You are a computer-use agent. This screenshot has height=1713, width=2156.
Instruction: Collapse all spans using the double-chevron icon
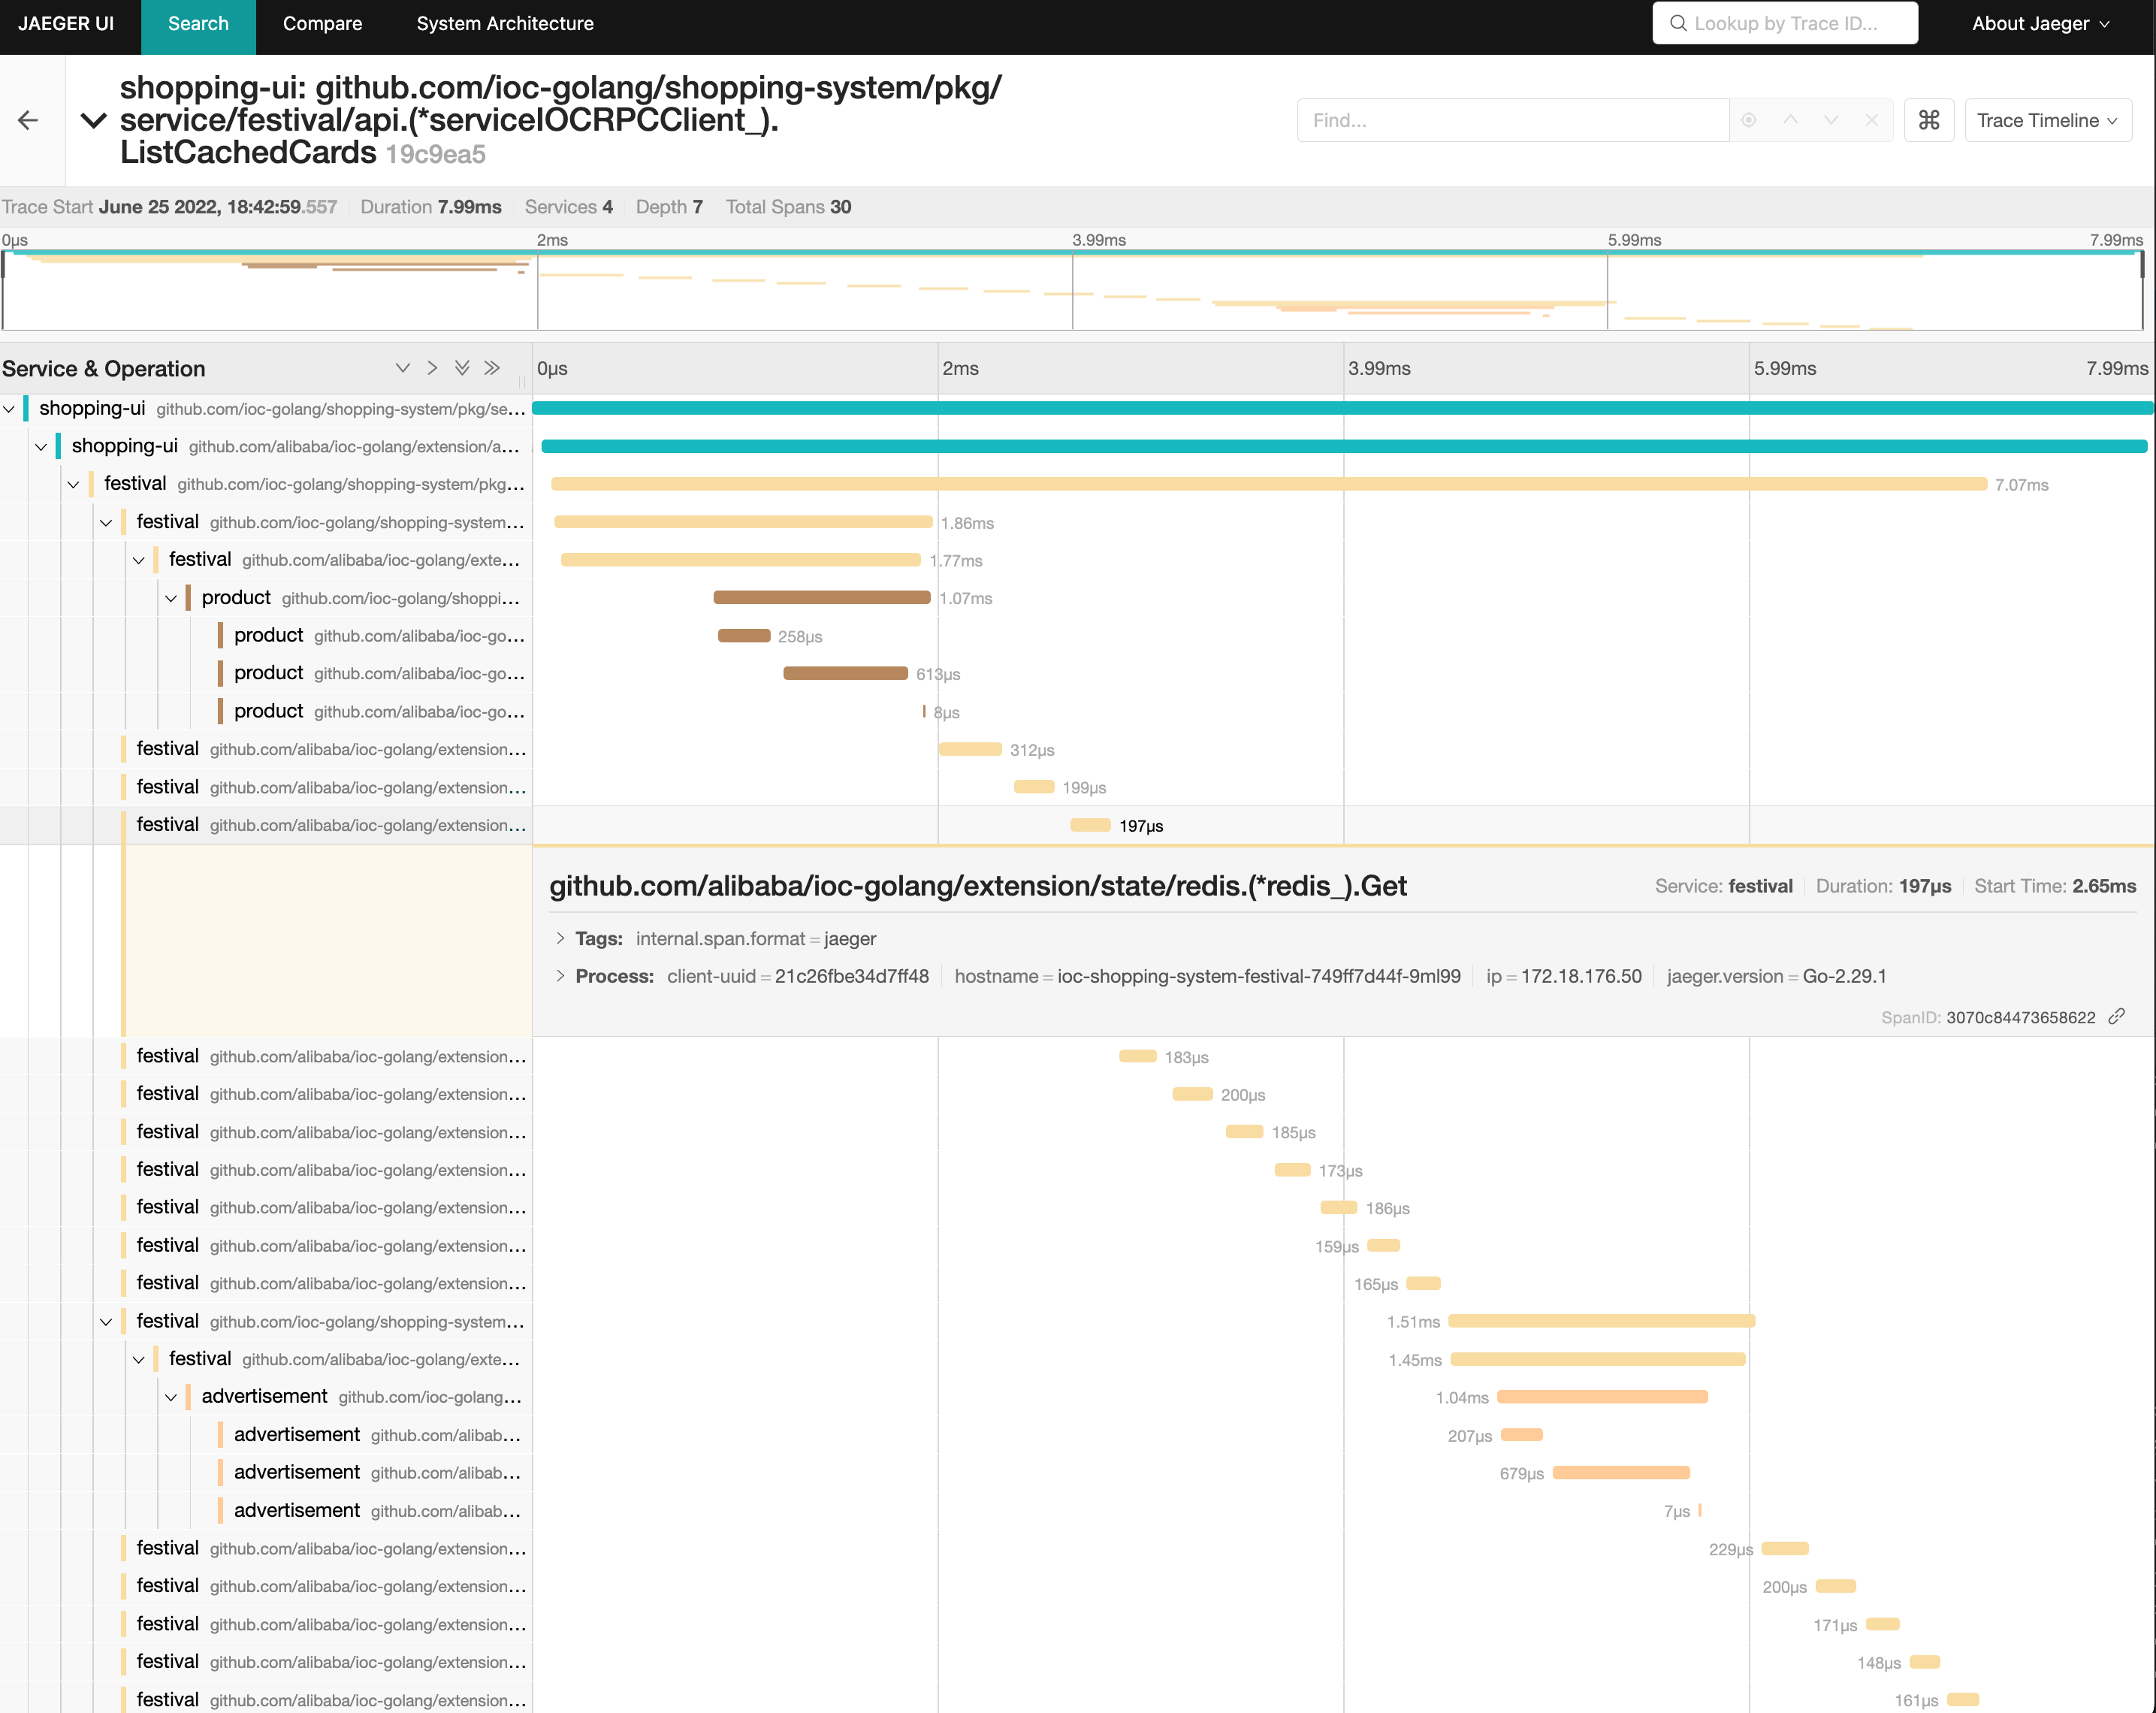(492, 368)
